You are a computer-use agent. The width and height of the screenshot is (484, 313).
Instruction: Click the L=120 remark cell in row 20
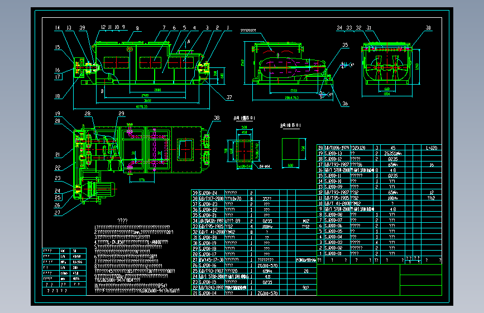[x=432, y=148]
